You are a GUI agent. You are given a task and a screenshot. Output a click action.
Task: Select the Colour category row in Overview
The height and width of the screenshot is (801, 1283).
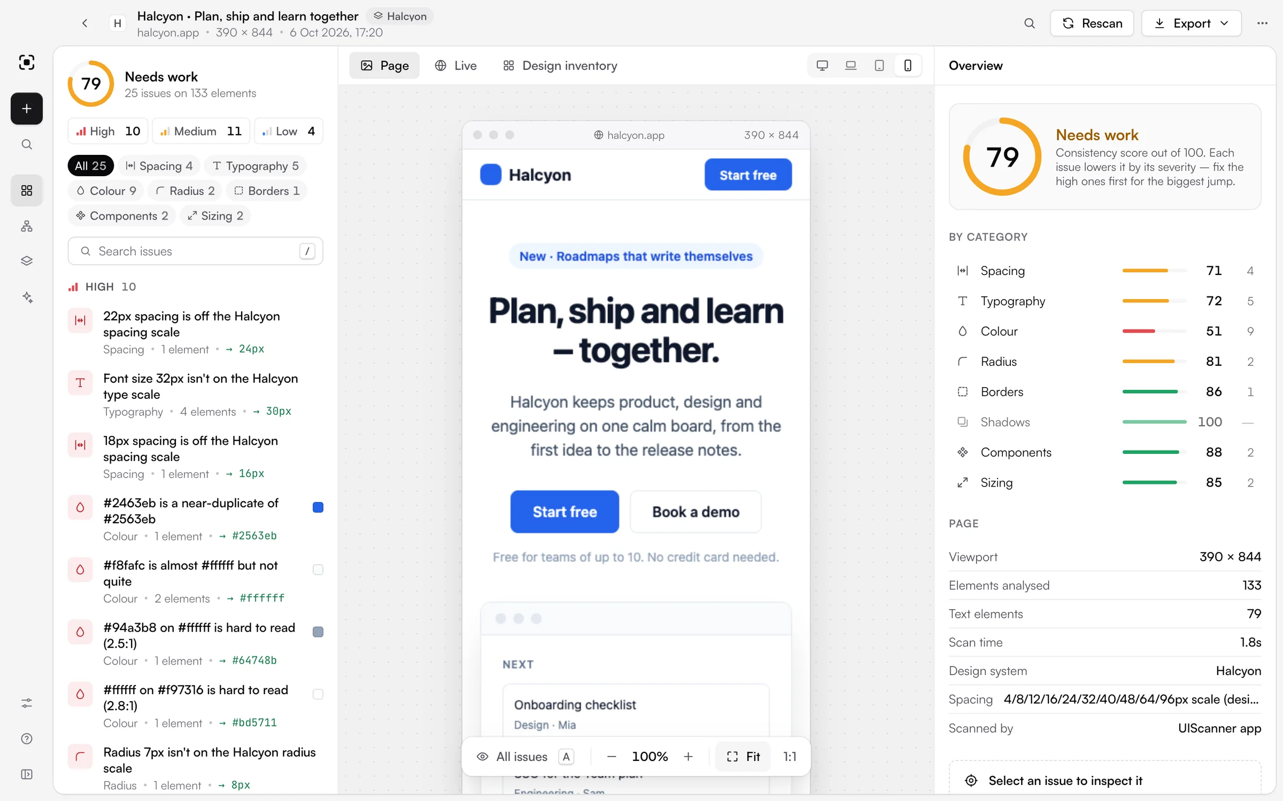1104,331
